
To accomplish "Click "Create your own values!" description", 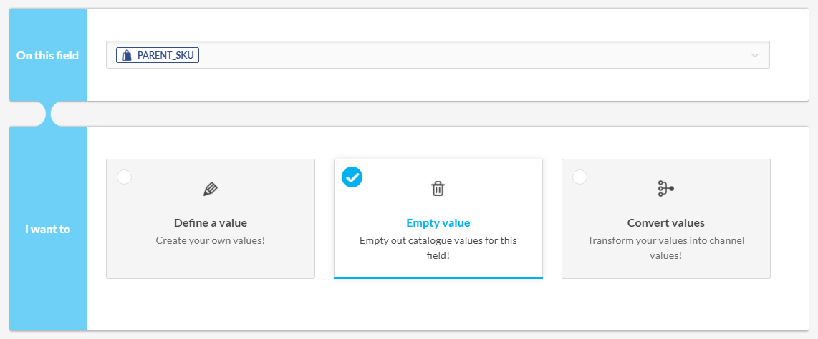I will (211, 240).
